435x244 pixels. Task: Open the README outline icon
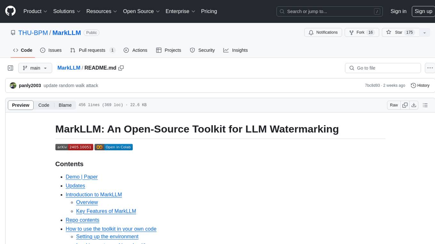click(425, 105)
